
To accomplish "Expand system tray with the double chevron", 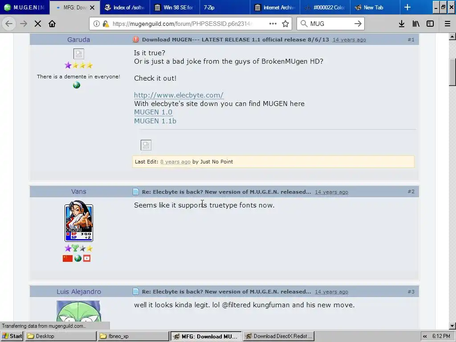I will (425, 337).
